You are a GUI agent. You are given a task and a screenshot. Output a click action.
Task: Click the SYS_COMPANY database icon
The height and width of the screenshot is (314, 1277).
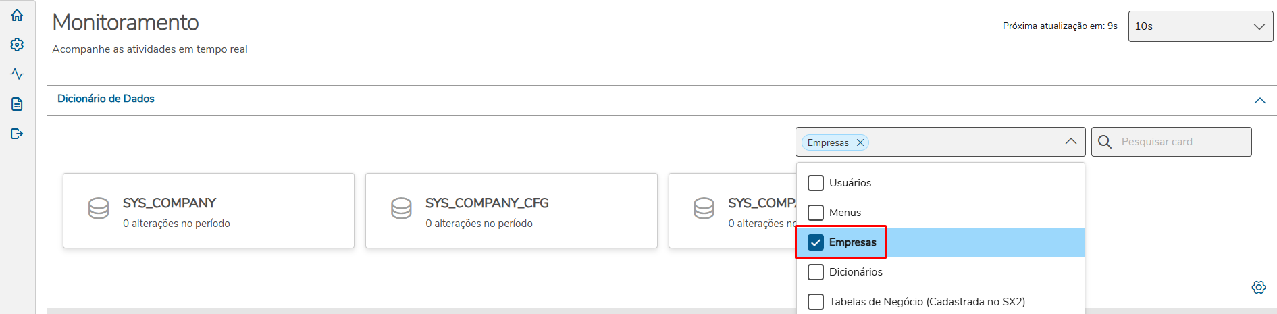point(99,209)
